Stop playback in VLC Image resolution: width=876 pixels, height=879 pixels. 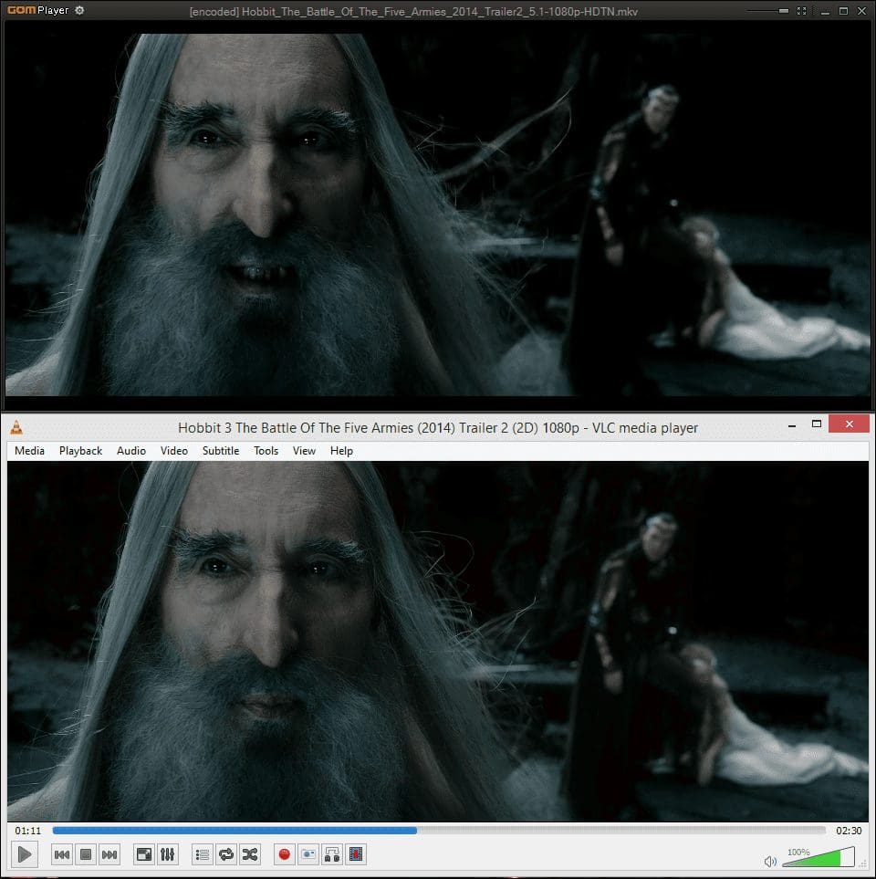86,854
